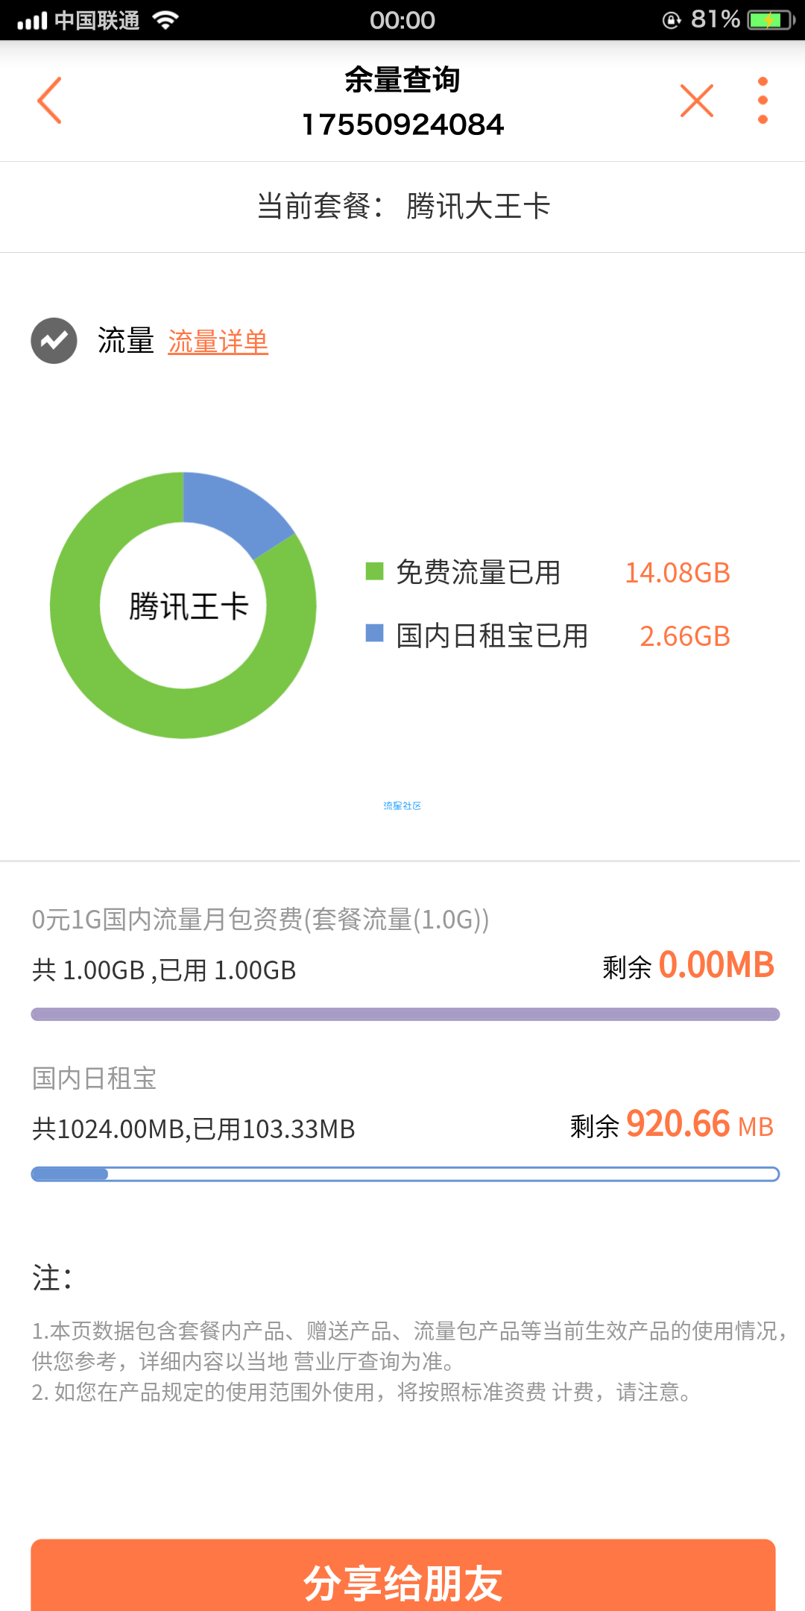Screen dimensions: 805x1611
Task: Tap the phone number 17550924084 title
Action: click(402, 125)
